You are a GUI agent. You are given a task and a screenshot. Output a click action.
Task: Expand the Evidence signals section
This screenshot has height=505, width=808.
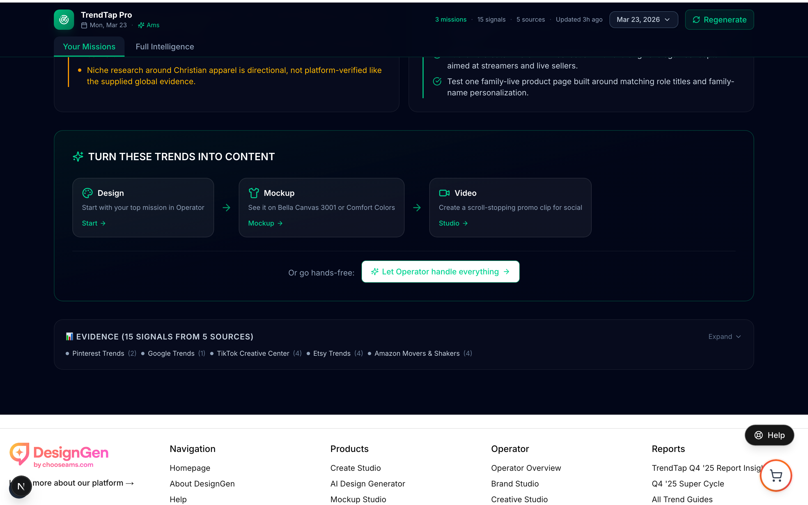tap(724, 336)
